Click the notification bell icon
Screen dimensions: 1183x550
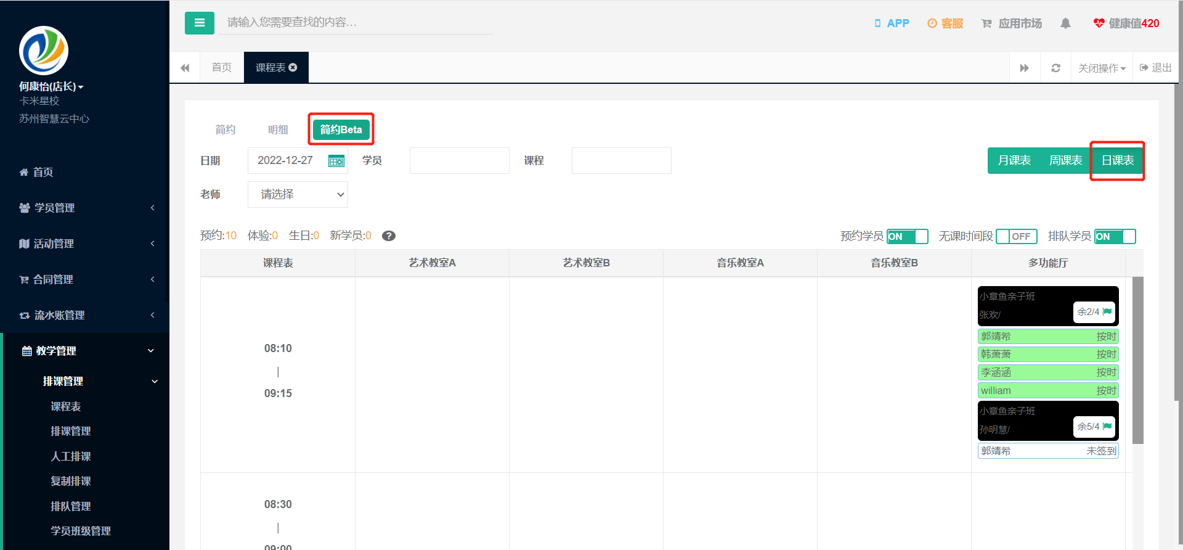point(1065,23)
